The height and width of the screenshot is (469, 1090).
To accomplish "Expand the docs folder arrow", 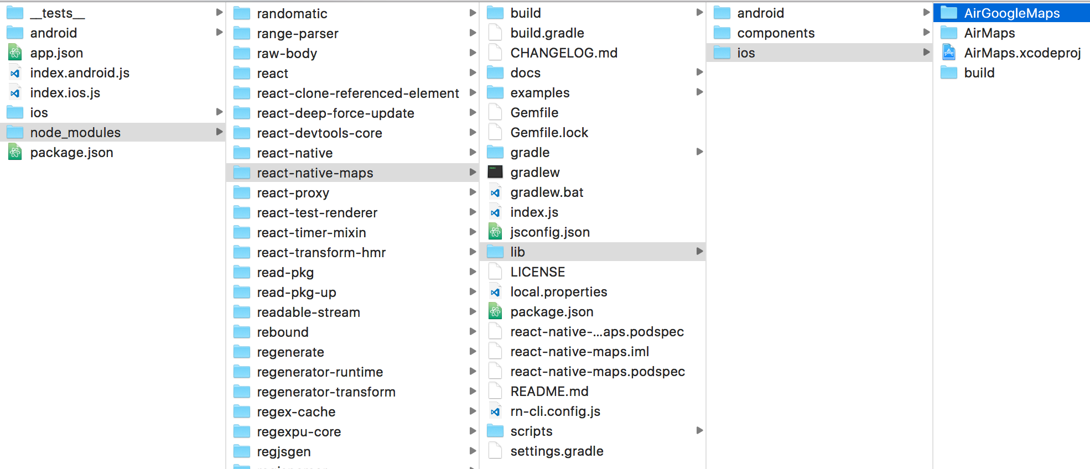I will [699, 72].
